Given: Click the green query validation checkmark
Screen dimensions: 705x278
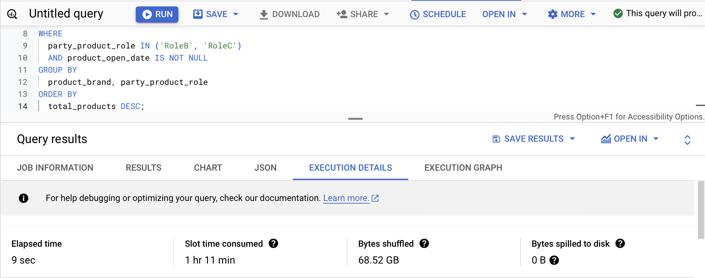Looking at the screenshot, I should [x=618, y=13].
